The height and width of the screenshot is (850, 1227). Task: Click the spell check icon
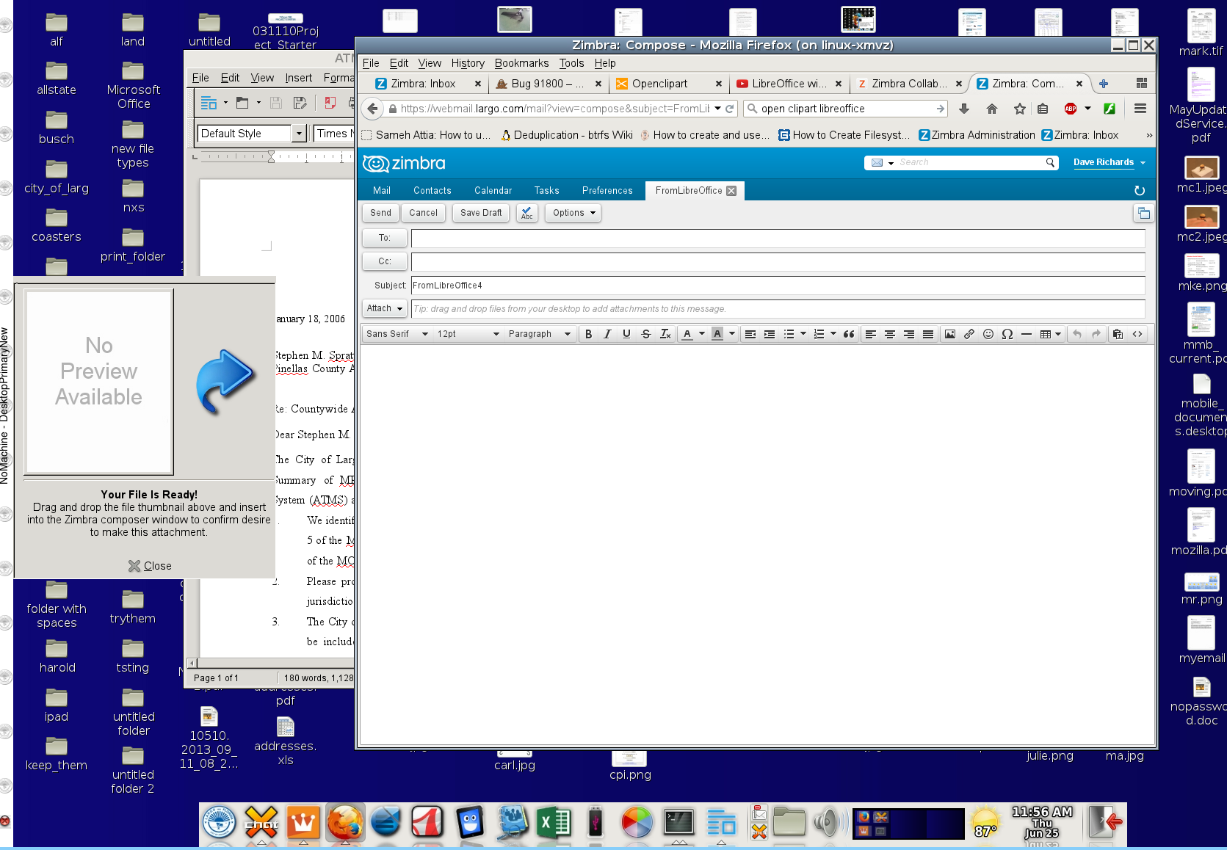(x=527, y=213)
